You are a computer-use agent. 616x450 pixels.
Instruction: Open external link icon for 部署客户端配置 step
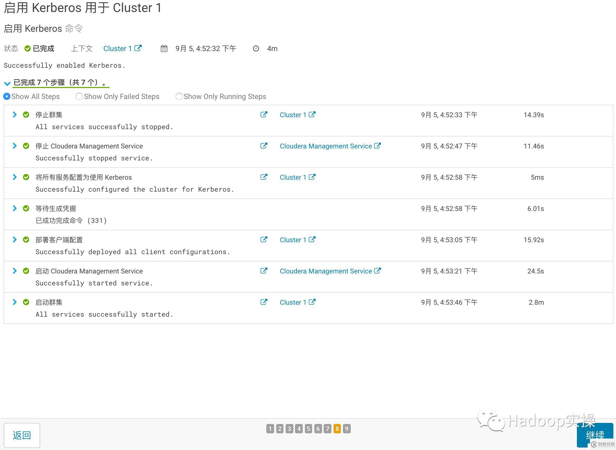(263, 239)
